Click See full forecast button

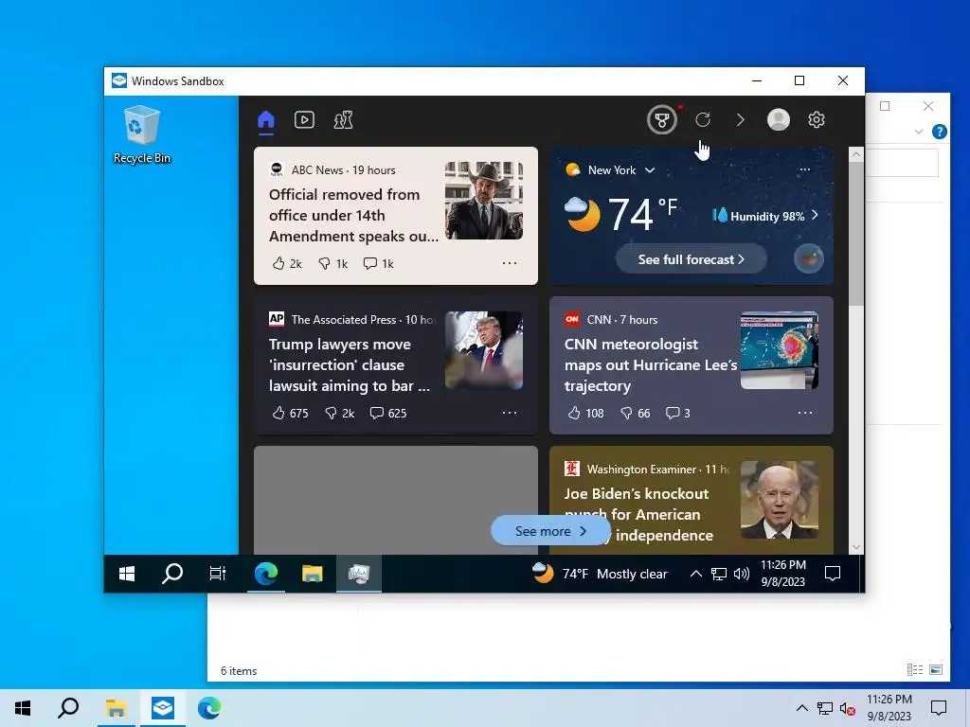point(691,259)
